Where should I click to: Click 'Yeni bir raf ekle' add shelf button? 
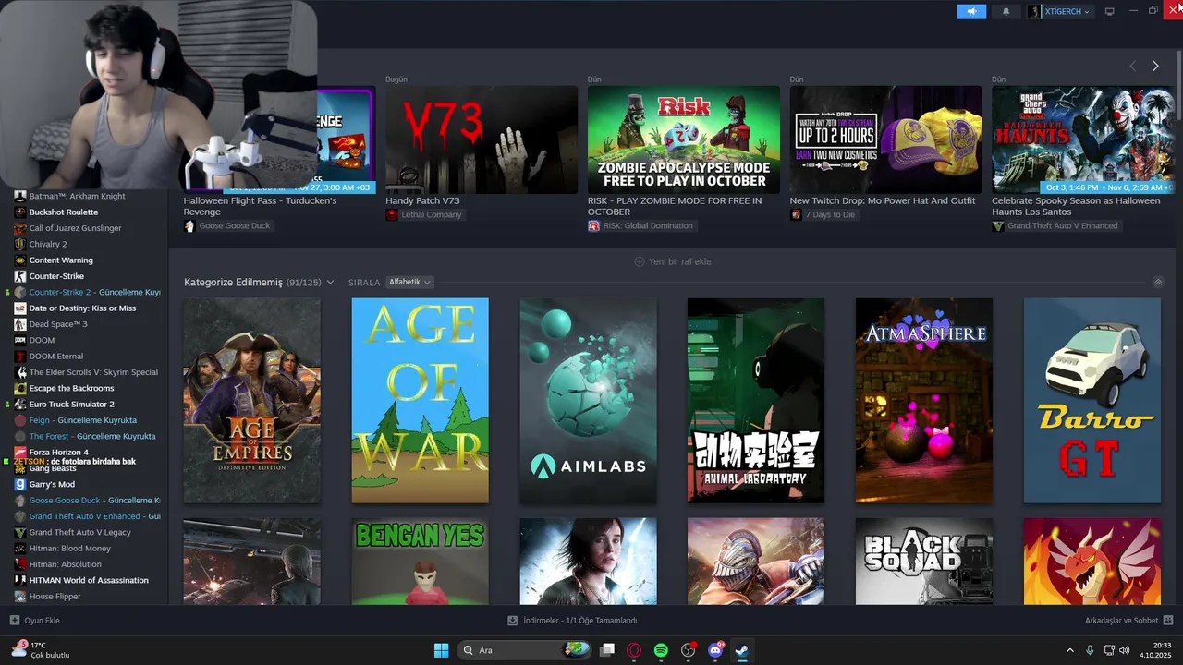pyautogui.click(x=673, y=261)
